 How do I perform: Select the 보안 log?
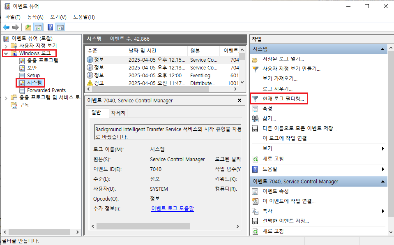tap(32, 68)
